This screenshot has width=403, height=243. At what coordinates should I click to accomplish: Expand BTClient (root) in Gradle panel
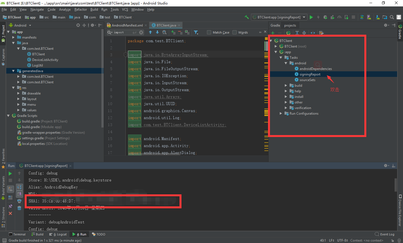pyautogui.click(x=276, y=46)
